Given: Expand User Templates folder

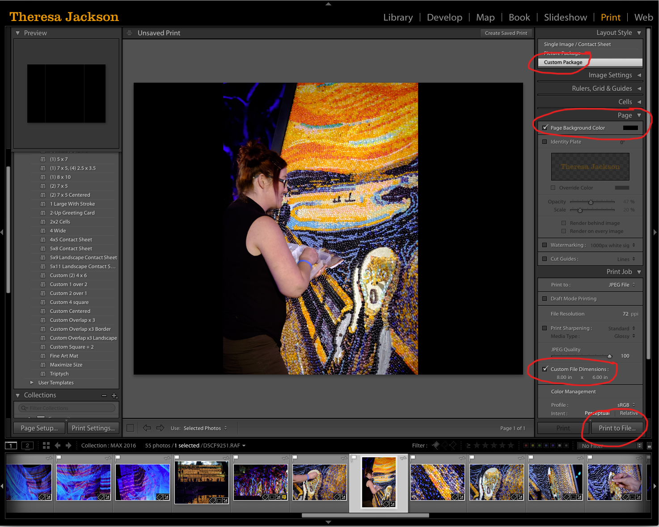Looking at the screenshot, I should click(32, 383).
